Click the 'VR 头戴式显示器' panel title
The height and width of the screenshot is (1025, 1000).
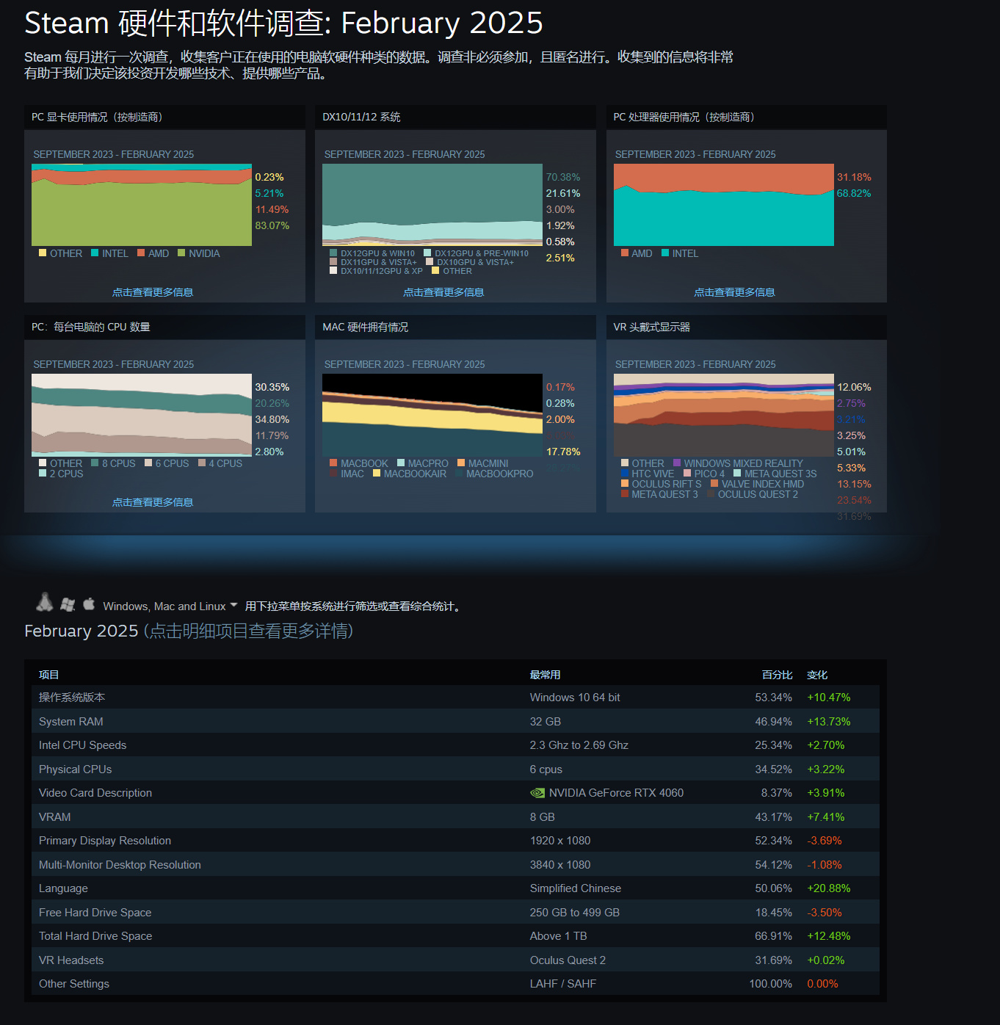(652, 327)
